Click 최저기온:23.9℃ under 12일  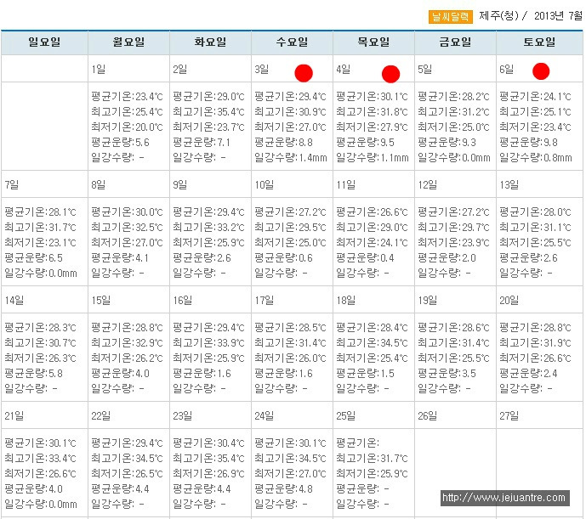click(453, 242)
